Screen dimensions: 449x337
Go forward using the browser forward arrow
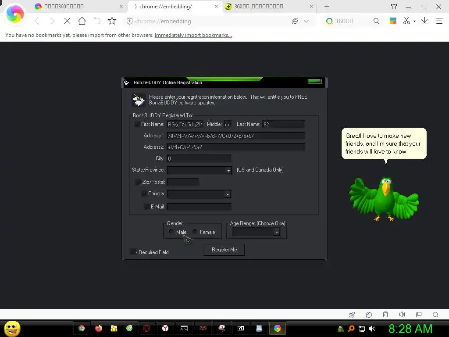click(x=52, y=21)
